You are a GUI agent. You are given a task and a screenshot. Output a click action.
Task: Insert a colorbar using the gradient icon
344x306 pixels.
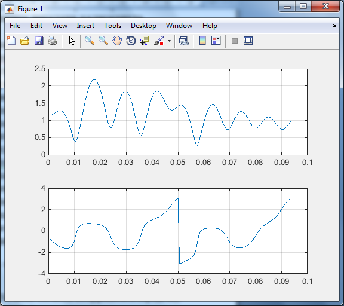click(x=202, y=41)
